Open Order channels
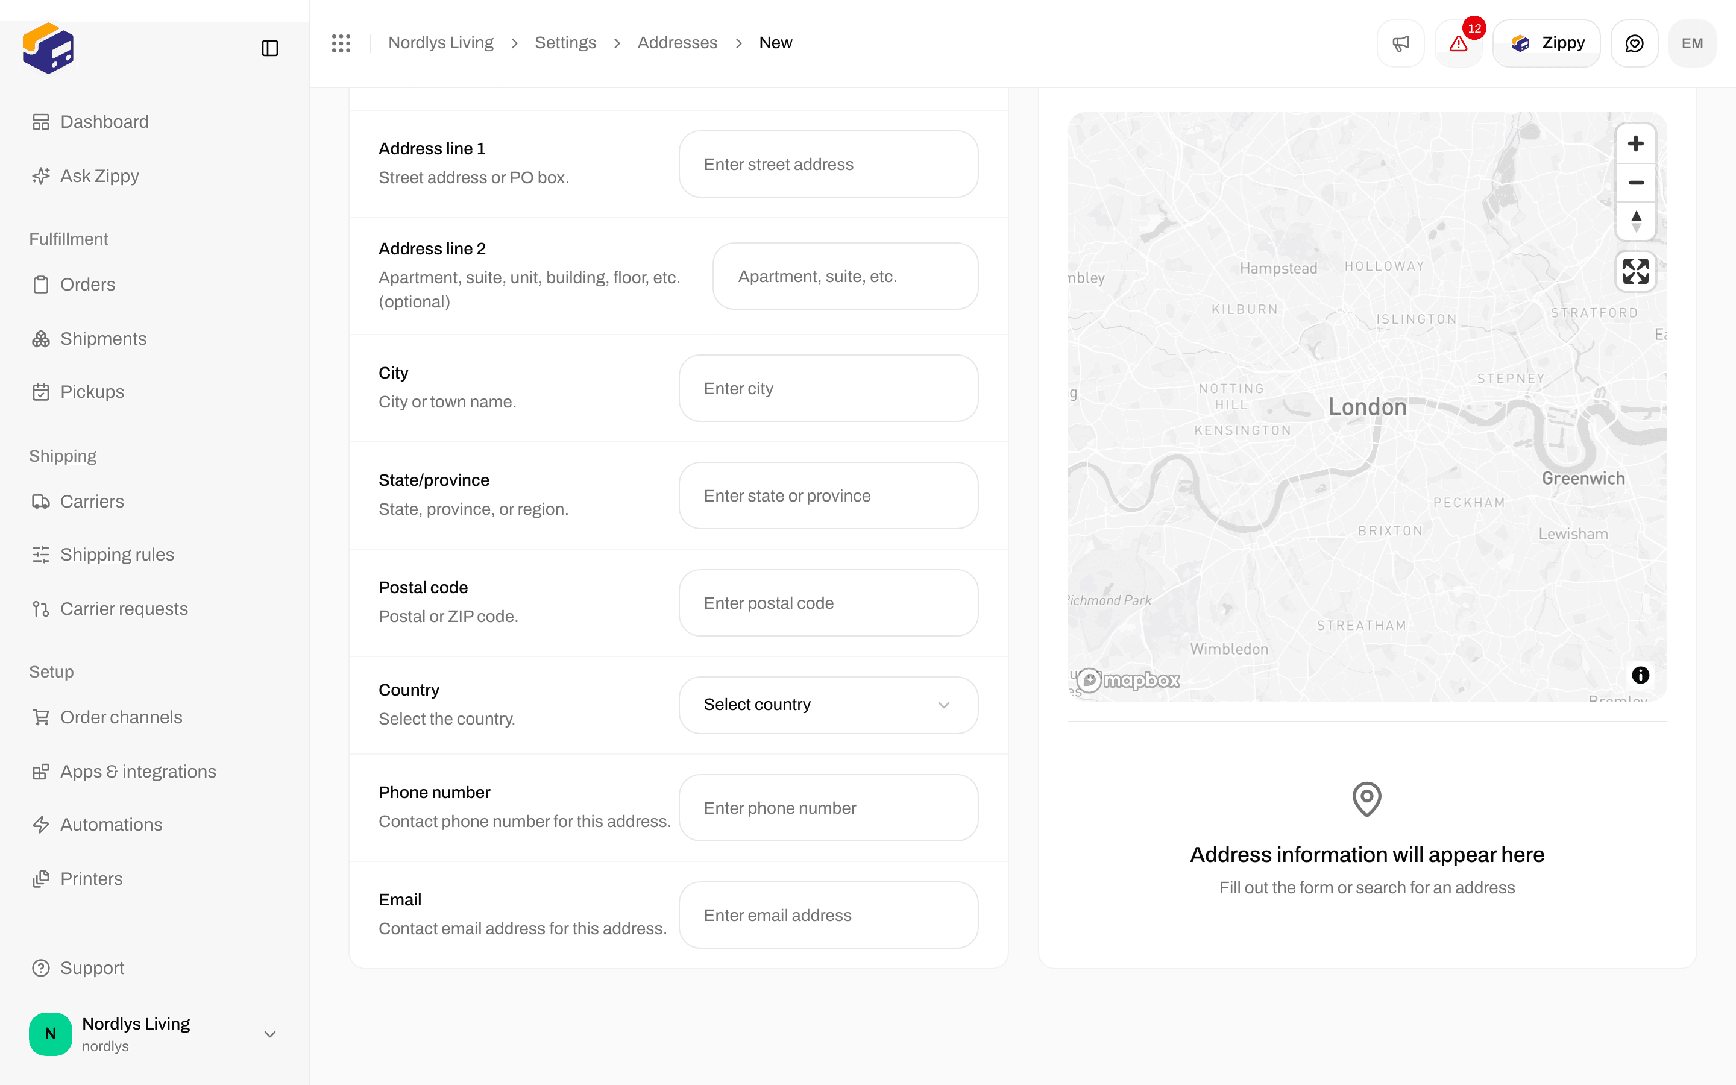This screenshot has height=1085, width=1736. (107, 717)
